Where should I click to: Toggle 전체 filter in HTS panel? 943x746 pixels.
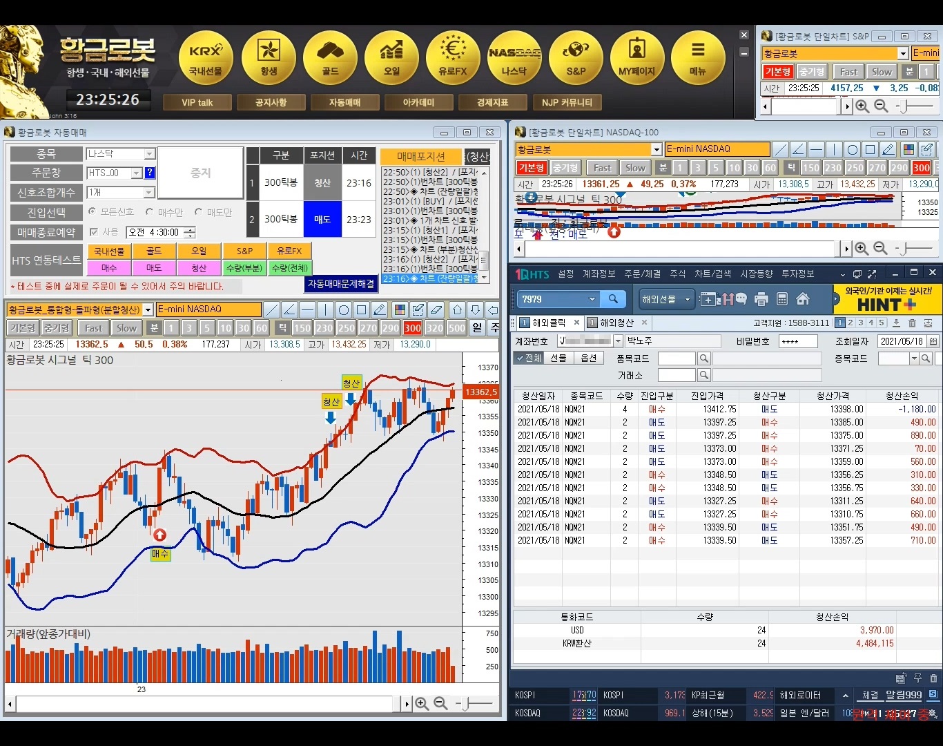point(528,358)
